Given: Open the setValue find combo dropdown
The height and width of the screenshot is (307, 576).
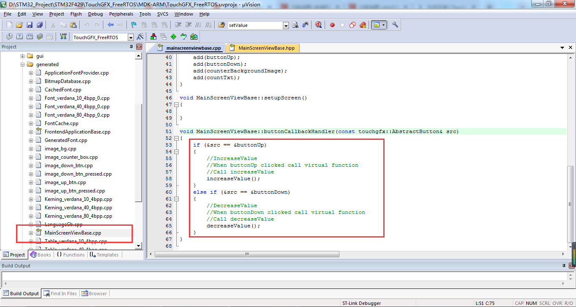Looking at the screenshot, I should (286, 25).
